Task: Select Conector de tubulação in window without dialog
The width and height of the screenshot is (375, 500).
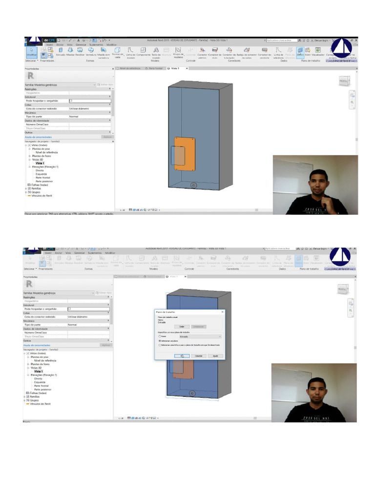Action: [229, 53]
